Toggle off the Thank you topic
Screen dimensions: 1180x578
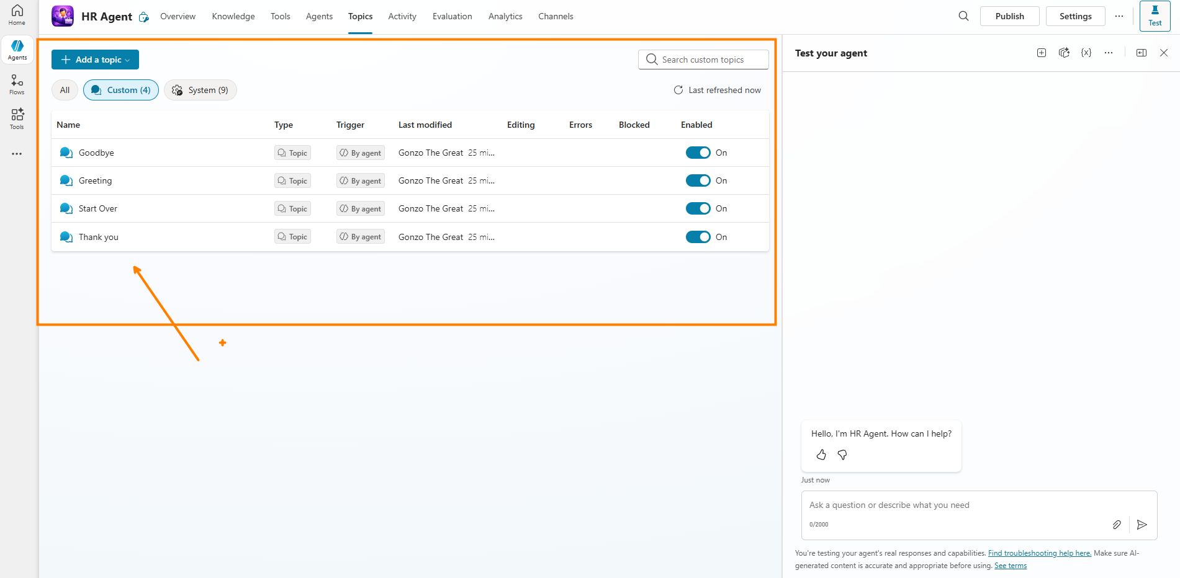(698, 237)
